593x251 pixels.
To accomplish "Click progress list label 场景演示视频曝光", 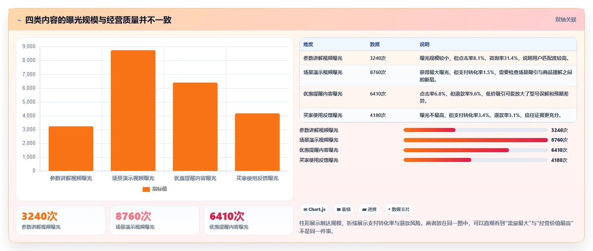I will click(x=319, y=140).
